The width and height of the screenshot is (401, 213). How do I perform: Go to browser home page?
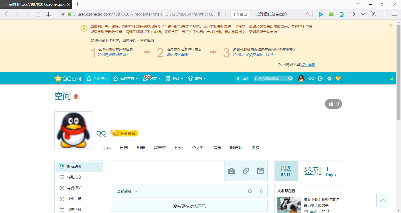coord(38,14)
